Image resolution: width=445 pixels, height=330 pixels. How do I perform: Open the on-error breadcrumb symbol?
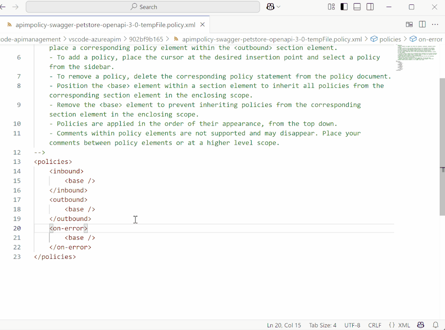coord(430,39)
